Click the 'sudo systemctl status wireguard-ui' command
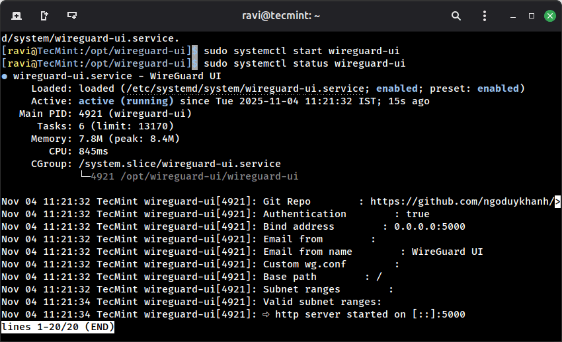The height and width of the screenshot is (342, 562). point(304,63)
